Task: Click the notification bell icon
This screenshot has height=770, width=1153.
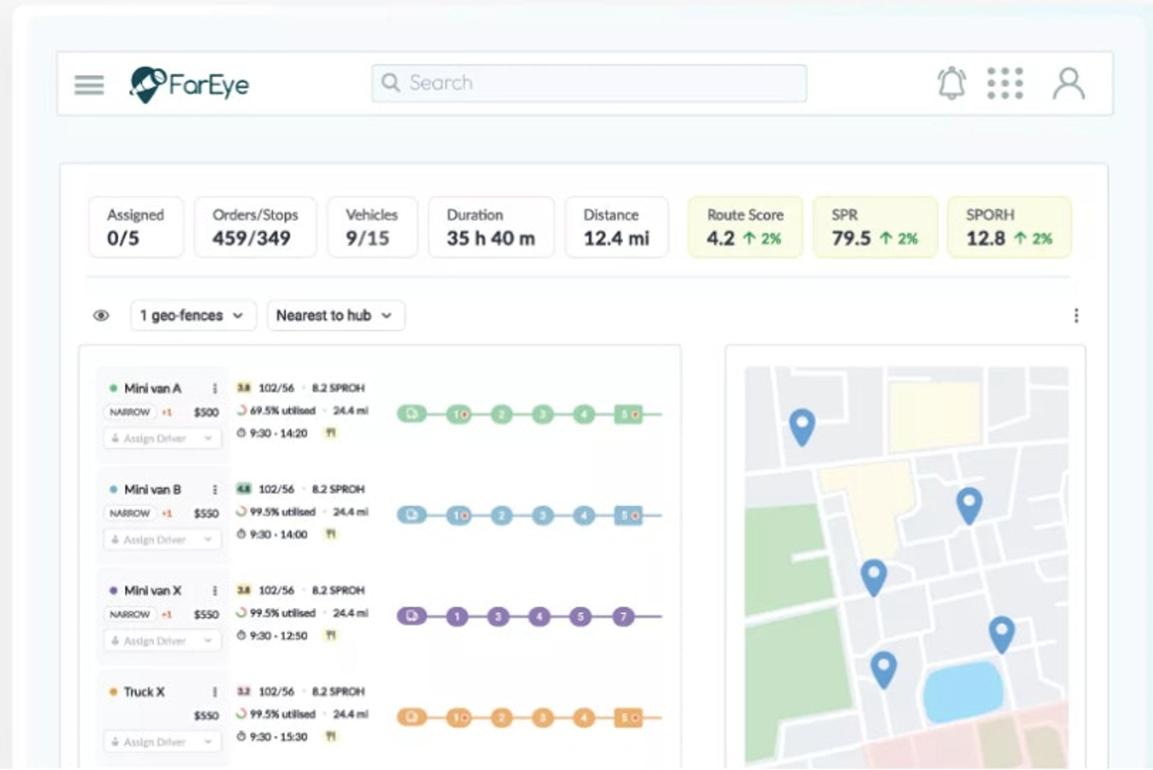Action: [x=951, y=83]
